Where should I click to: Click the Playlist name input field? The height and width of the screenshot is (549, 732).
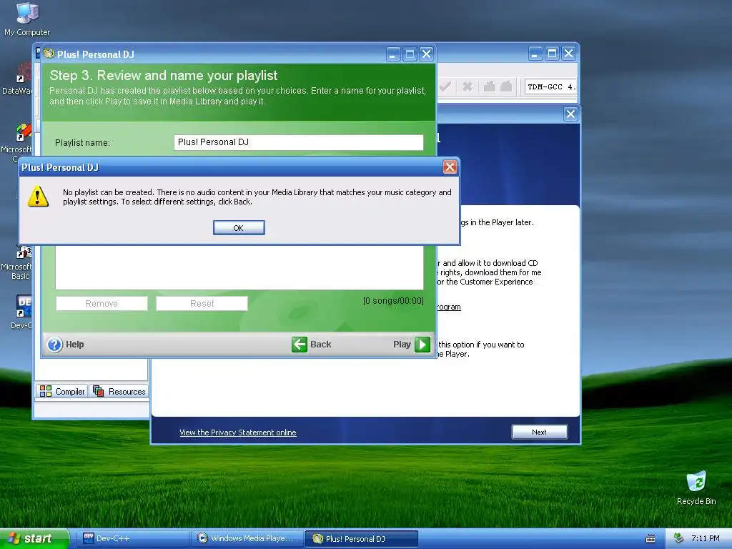pyautogui.click(x=298, y=142)
